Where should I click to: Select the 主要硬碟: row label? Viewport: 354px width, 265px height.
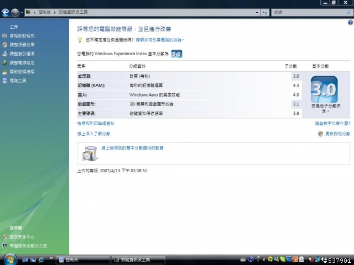coord(87,113)
